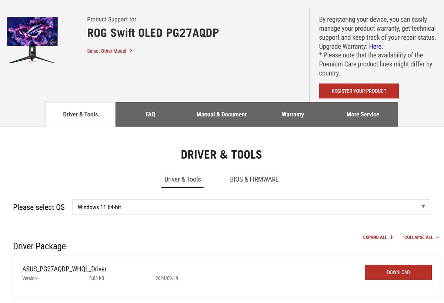Click the 2024/09/19 release date

coord(167,278)
